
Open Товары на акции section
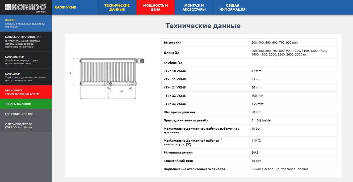[x=26, y=104]
